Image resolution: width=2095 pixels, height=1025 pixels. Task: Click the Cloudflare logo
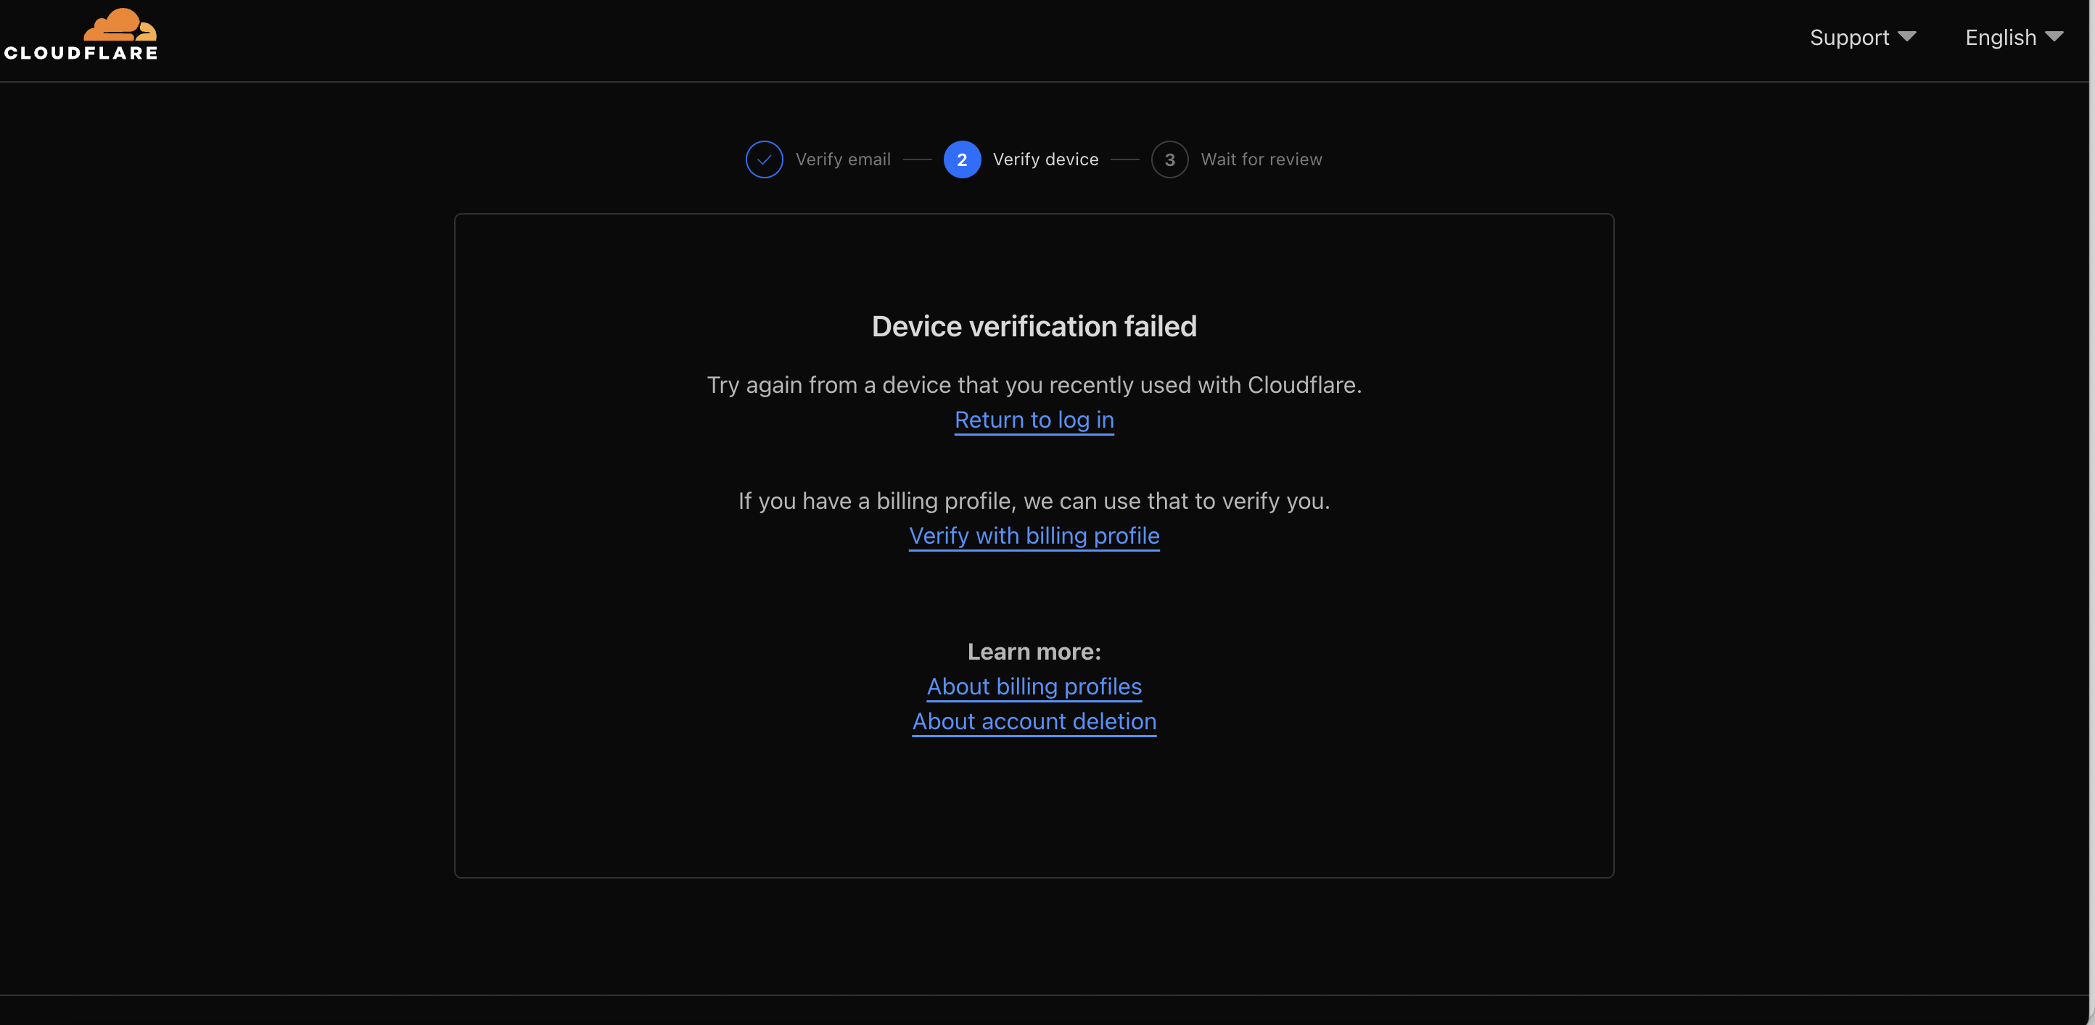(120, 25)
